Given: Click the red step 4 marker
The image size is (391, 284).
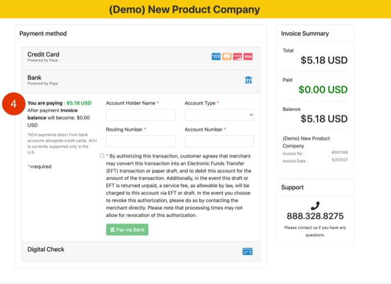Looking at the screenshot, I should 12,104.
